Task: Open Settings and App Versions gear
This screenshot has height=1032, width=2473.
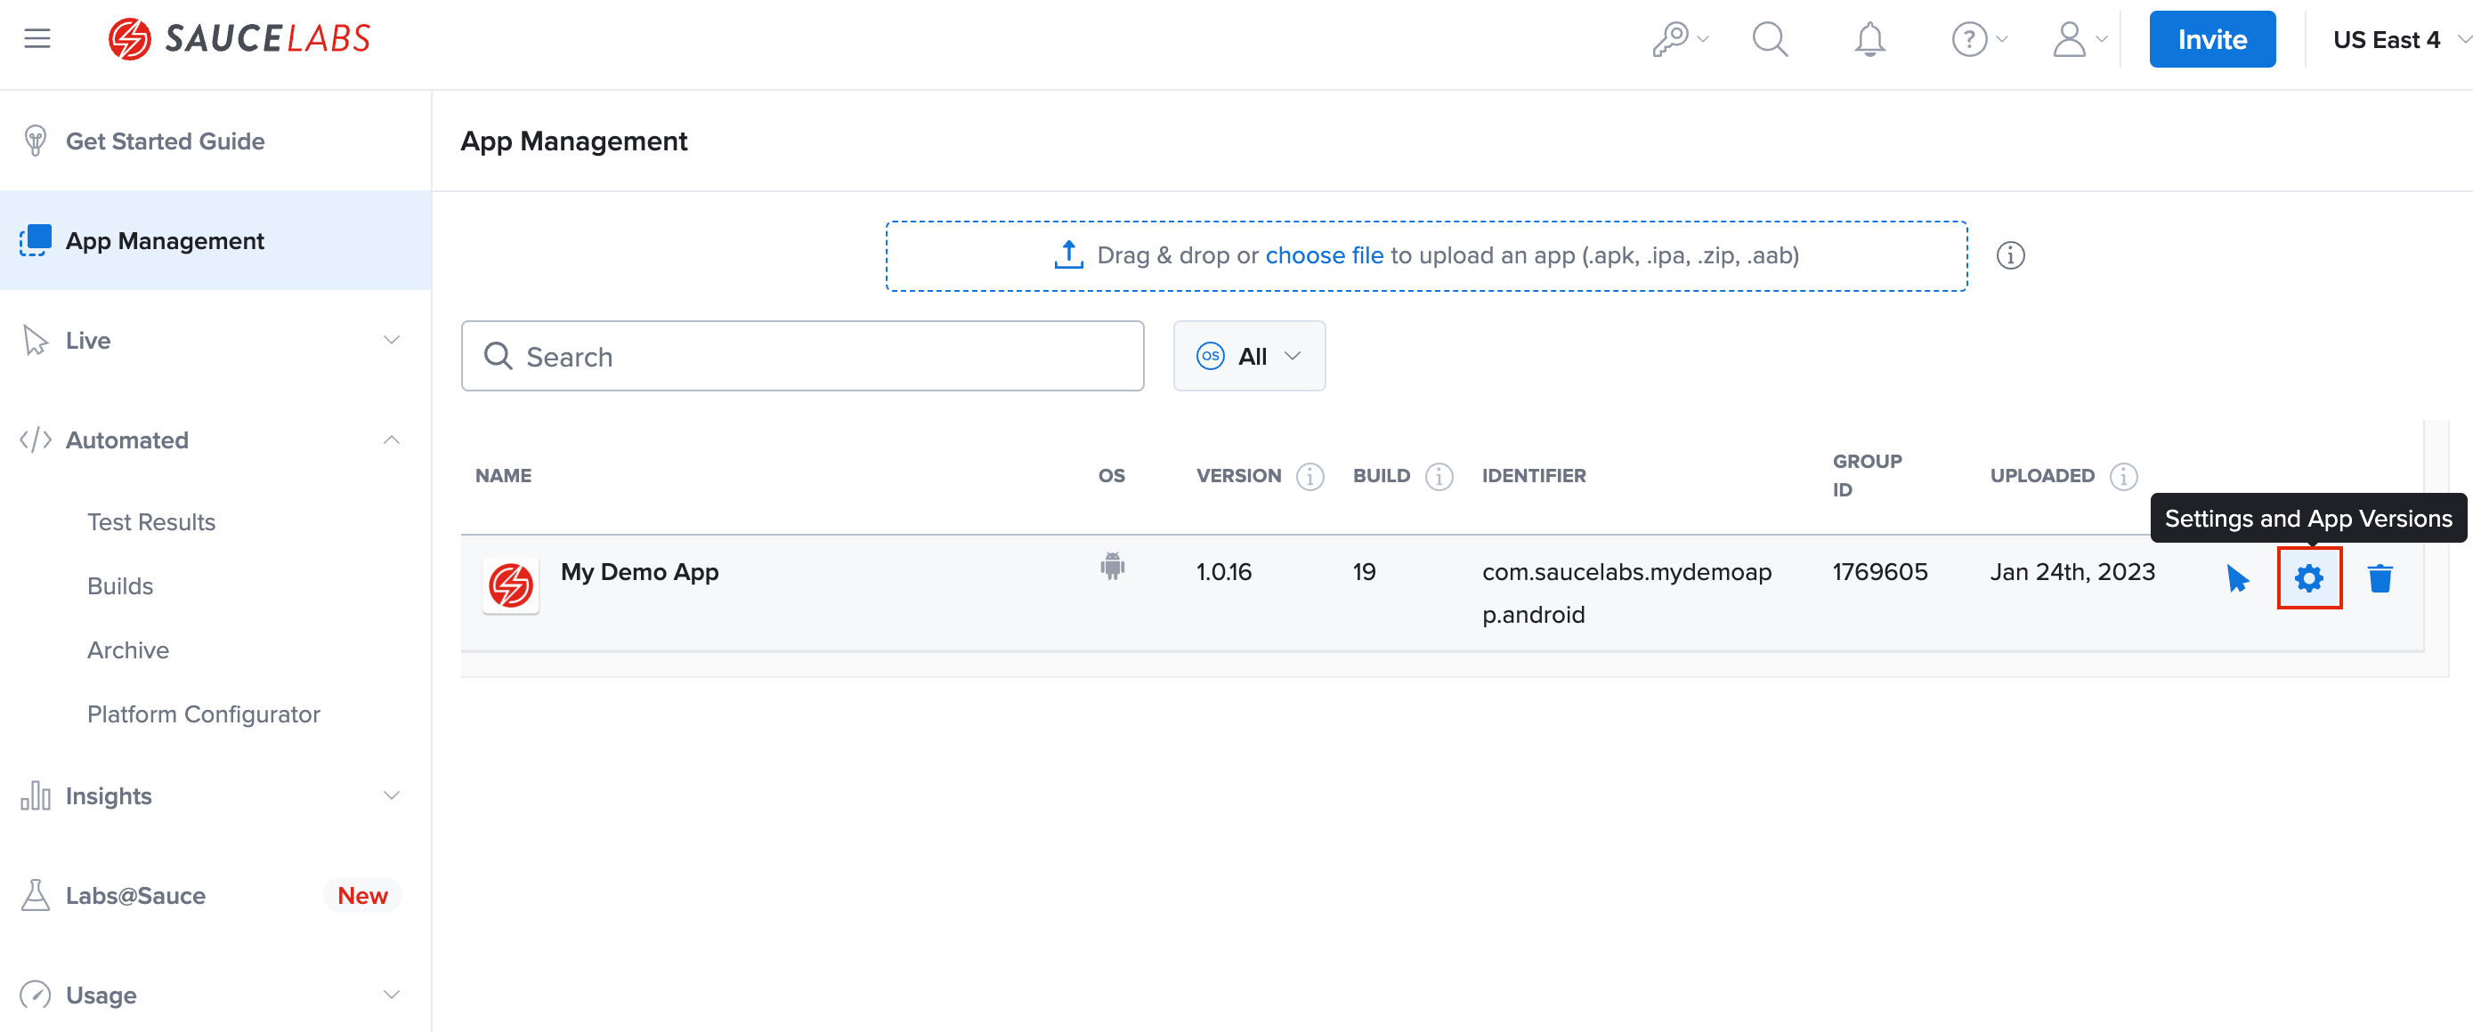Action: point(2308,578)
